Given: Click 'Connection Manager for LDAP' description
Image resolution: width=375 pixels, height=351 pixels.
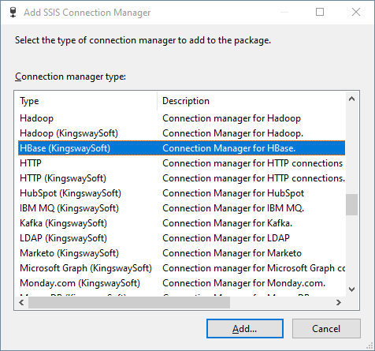Looking at the screenshot, I should tap(226, 238).
